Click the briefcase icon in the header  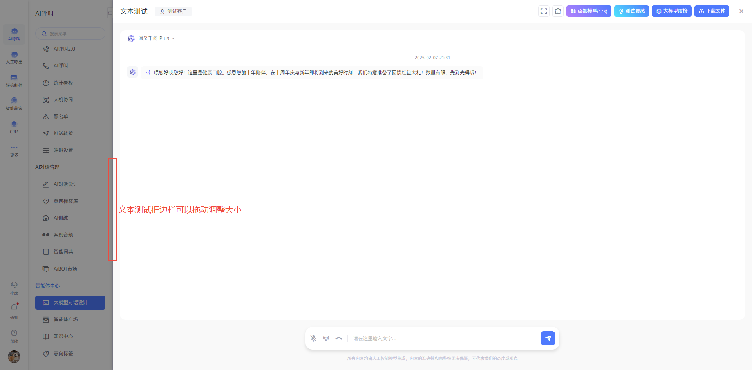[558, 11]
